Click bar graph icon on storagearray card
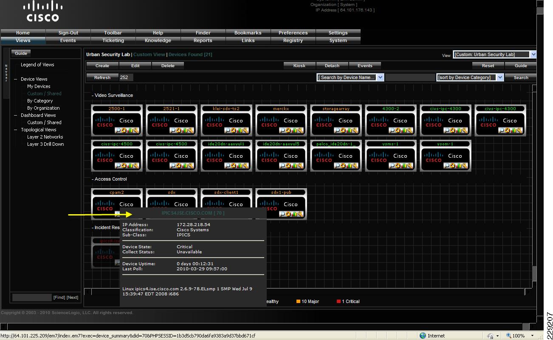 (x=349, y=130)
